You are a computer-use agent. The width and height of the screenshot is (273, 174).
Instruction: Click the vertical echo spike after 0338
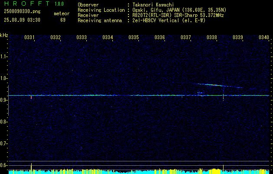click(x=223, y=95)
